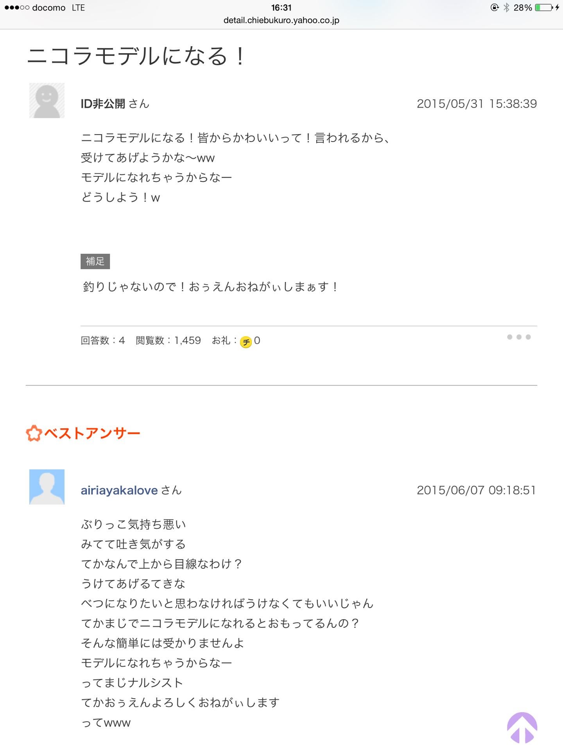Screen dimensions: 563x751
Task: Click the yellow チ coin icon next to お礼
Action: 246,340
